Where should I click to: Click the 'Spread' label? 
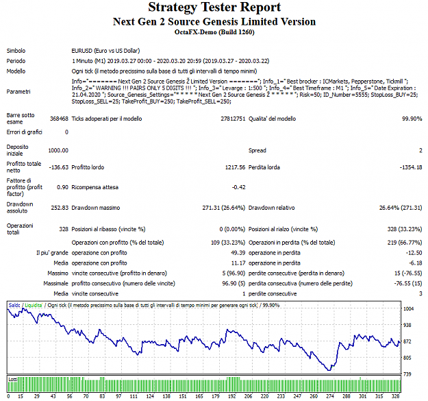pos(257,150)
